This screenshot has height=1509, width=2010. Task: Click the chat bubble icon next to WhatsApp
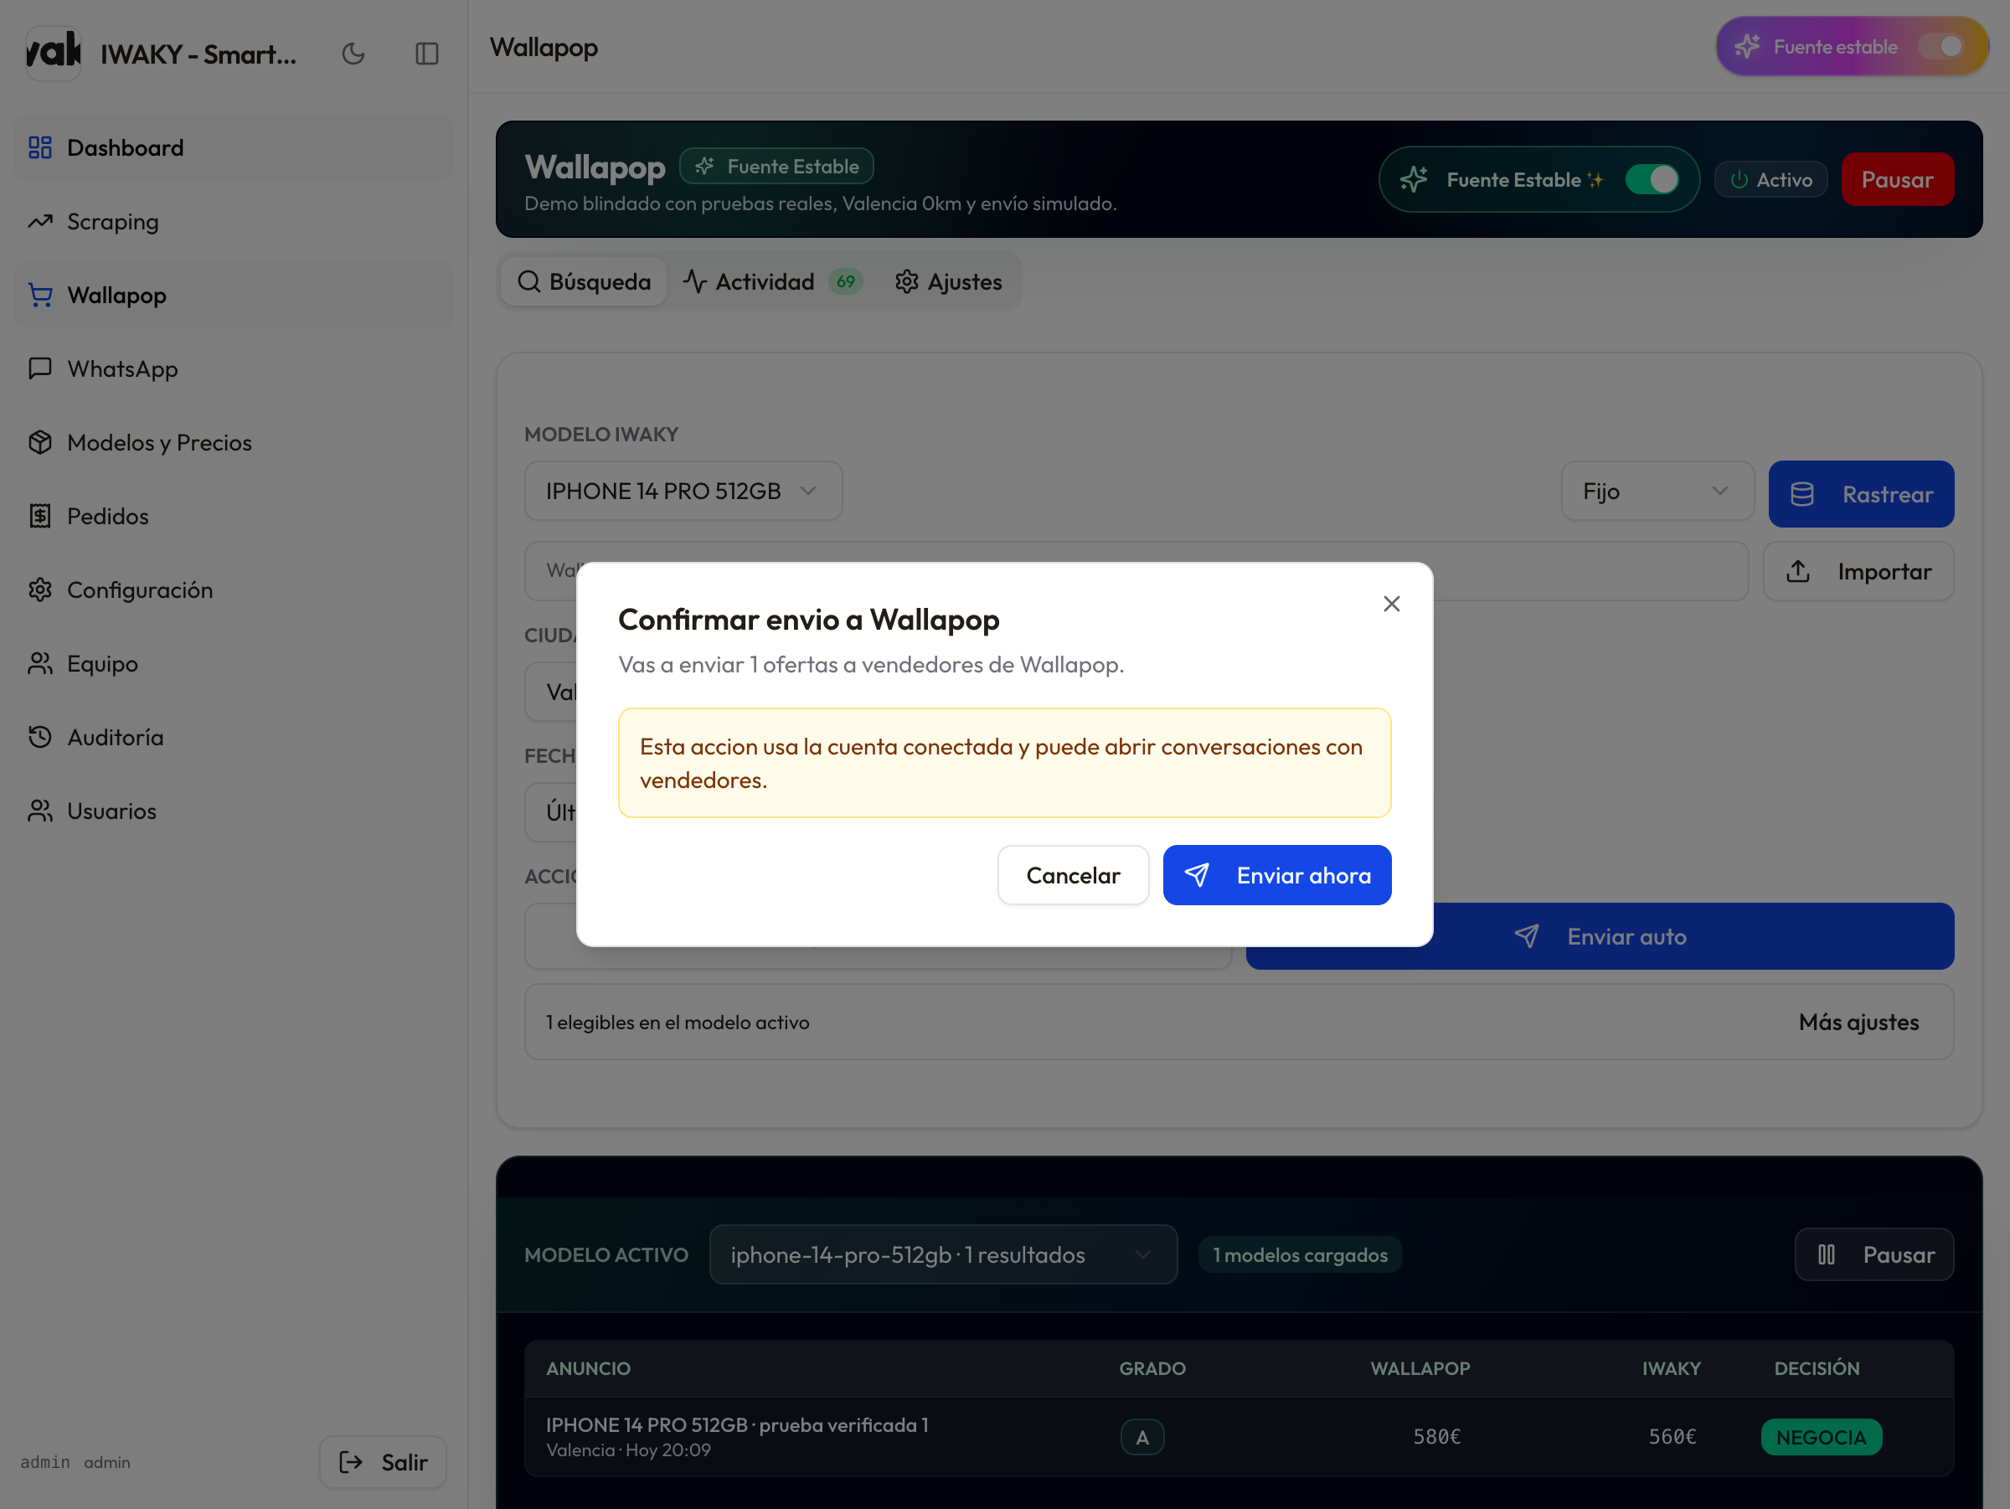coord(40,368)
